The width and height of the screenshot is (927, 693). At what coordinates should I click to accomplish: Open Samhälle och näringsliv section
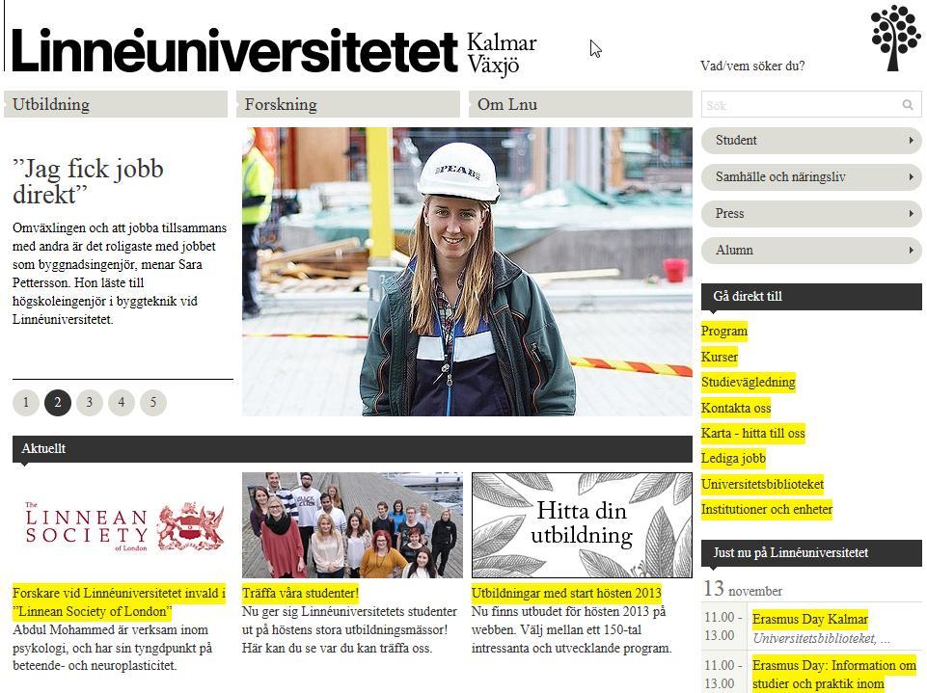(x=811, y=177)
